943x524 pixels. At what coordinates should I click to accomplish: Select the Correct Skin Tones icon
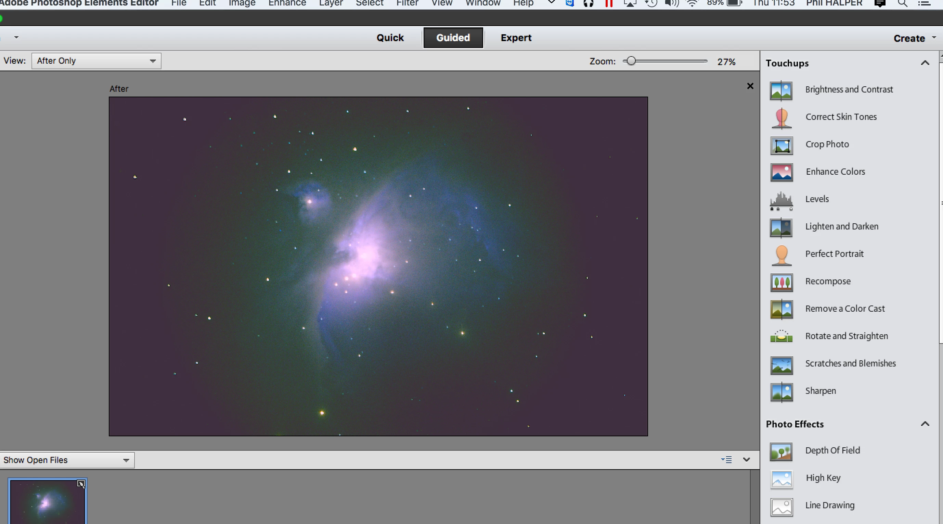pyautogui.click(x=781, y=118)
